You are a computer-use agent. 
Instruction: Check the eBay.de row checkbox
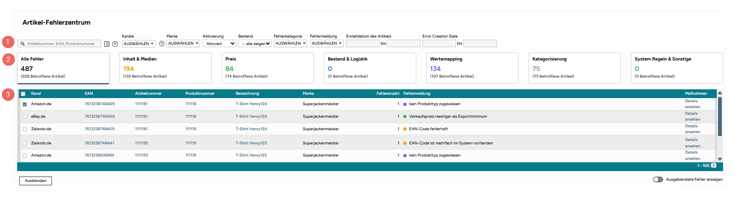tap(25, 117)
